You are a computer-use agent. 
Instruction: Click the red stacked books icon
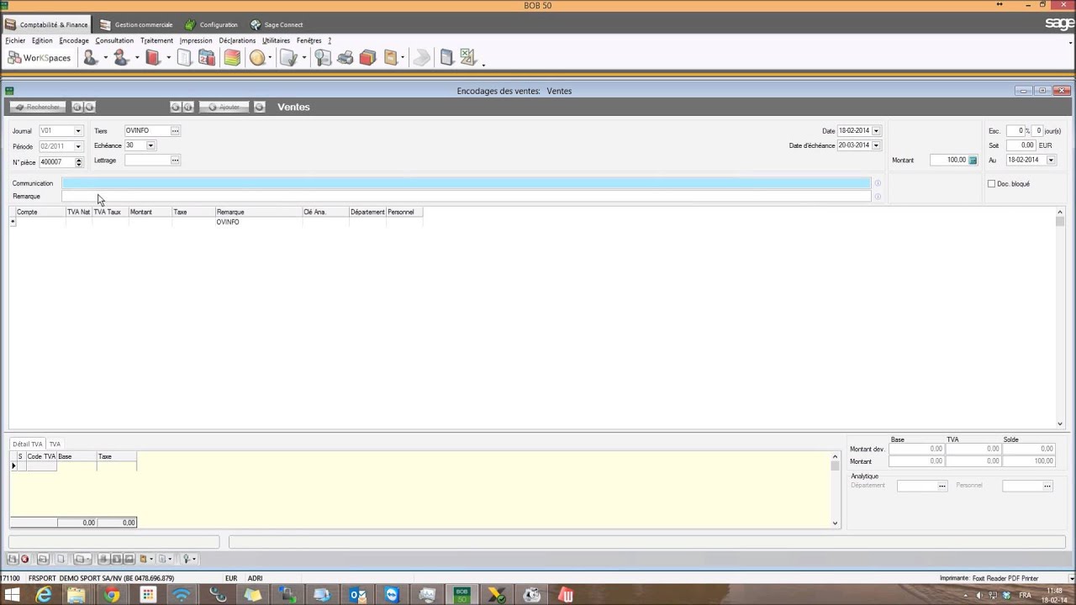pos(367,58)
